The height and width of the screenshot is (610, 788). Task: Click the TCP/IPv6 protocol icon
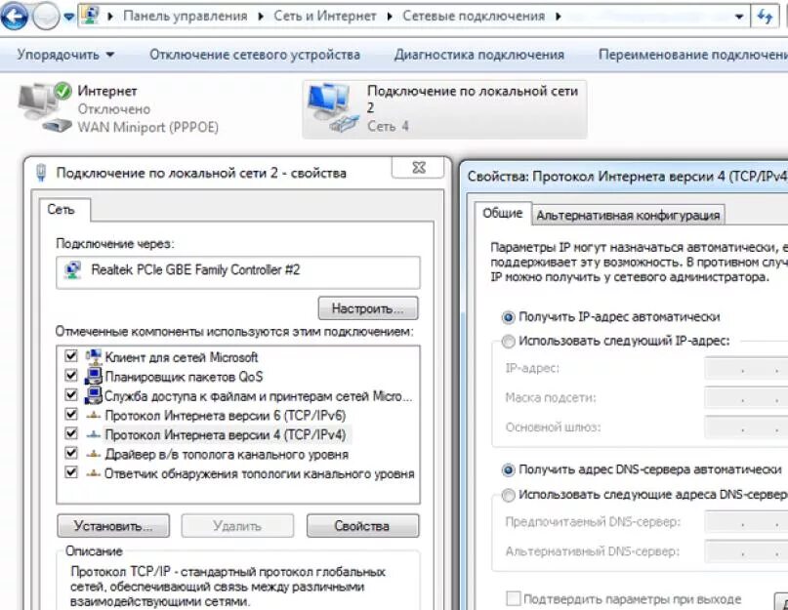pos(94,416)
